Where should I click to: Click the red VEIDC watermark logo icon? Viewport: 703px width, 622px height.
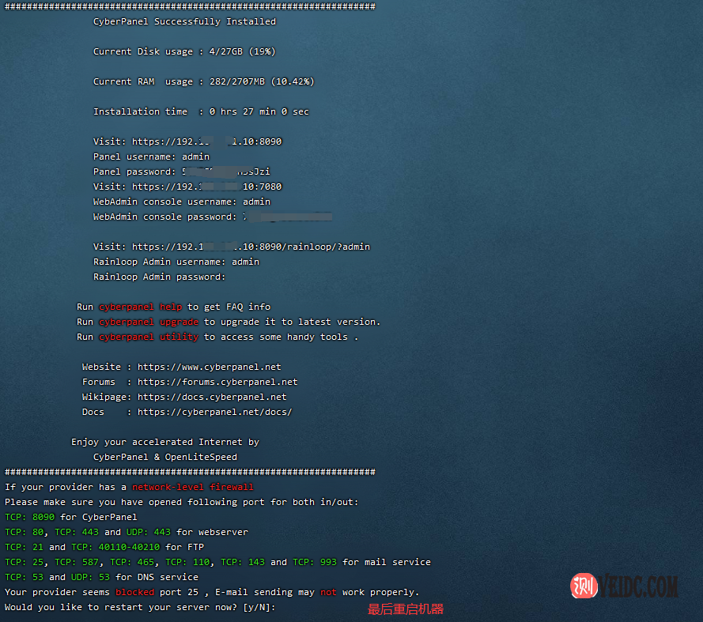[x=583, y=586]
